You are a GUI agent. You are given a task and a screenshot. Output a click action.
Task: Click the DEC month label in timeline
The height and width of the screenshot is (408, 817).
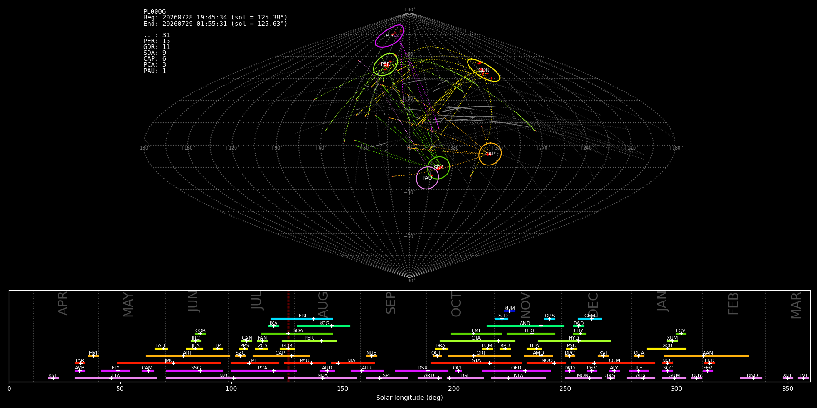click(x=593, y=304)
